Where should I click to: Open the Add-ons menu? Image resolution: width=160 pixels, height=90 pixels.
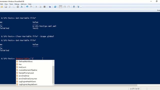point(23,4)
